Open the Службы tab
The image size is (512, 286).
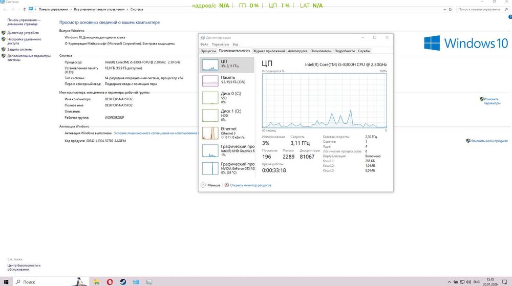click(364, 51)
